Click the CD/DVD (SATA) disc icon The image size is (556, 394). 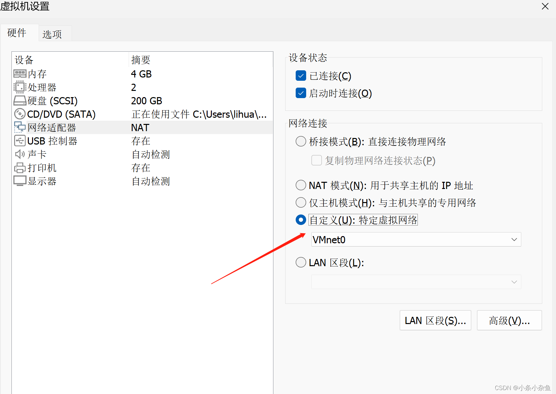click(20, 114)
